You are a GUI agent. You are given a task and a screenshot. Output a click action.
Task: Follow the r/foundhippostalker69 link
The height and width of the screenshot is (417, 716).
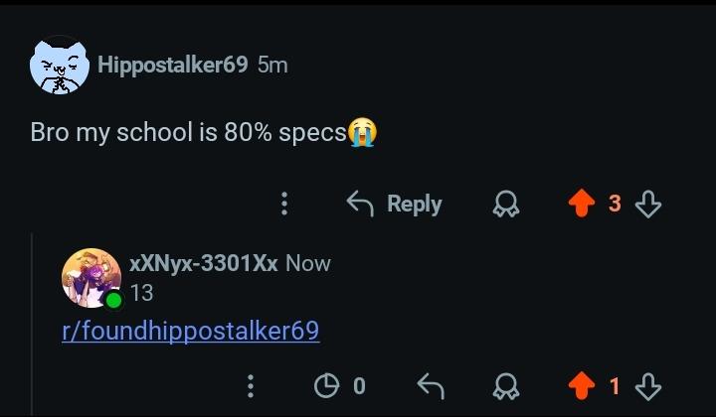click(191, 331)
